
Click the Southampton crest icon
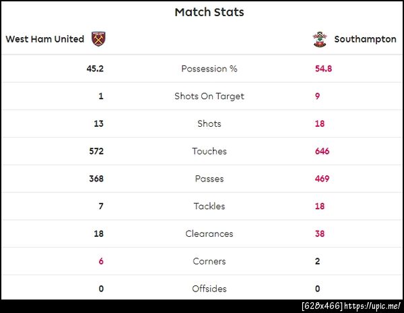(x=318, y=39)
